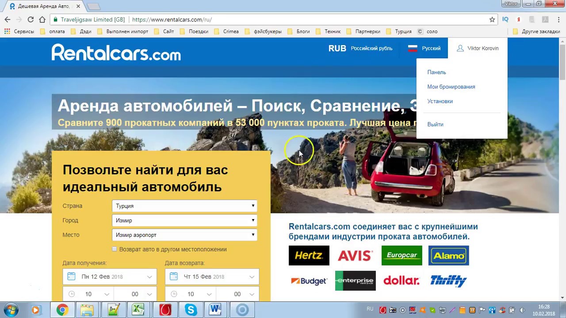566x318 pixels.
Task: Open the Crimea bookmarks folder
Action: coord(227,31)
